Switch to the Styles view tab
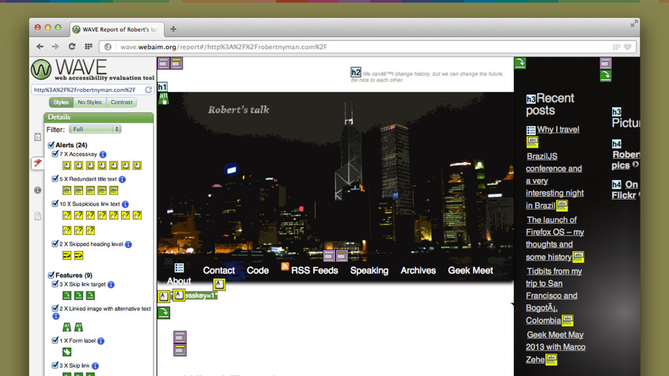The image size is (669, 376). click(x=61, y=102)
